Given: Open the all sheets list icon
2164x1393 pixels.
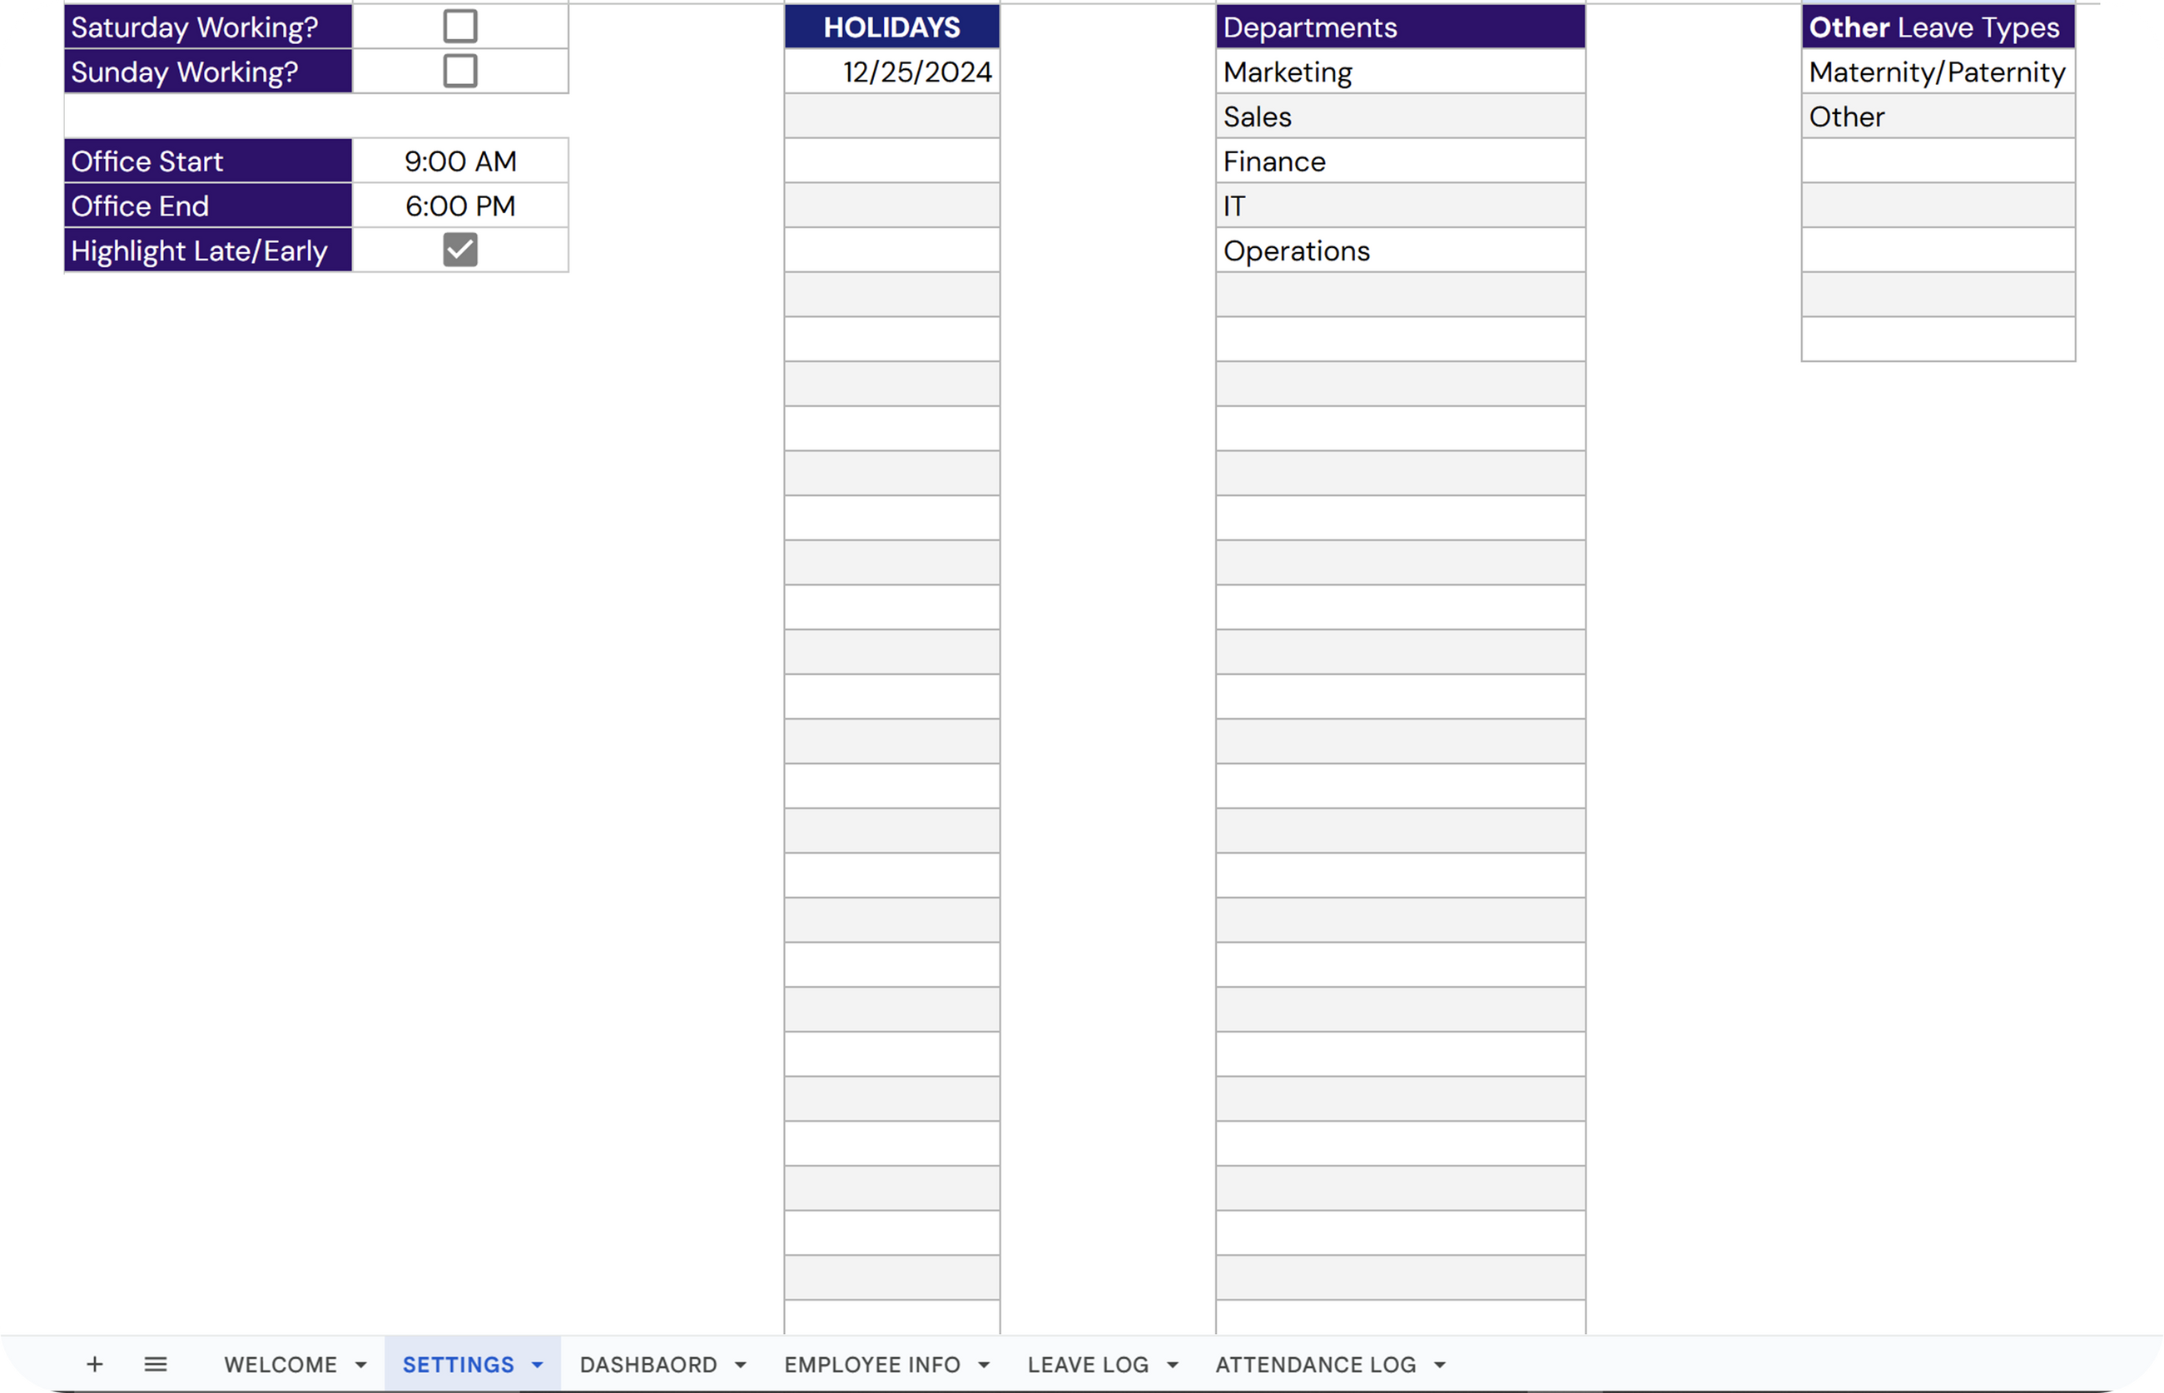Looking at the screenshot, I should point(156,1364).
